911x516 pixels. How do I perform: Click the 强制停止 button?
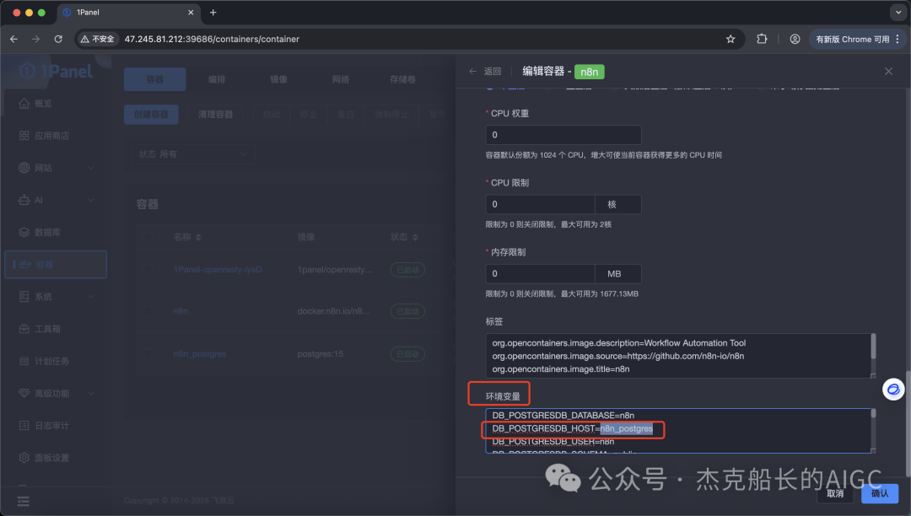coord(391,115)
